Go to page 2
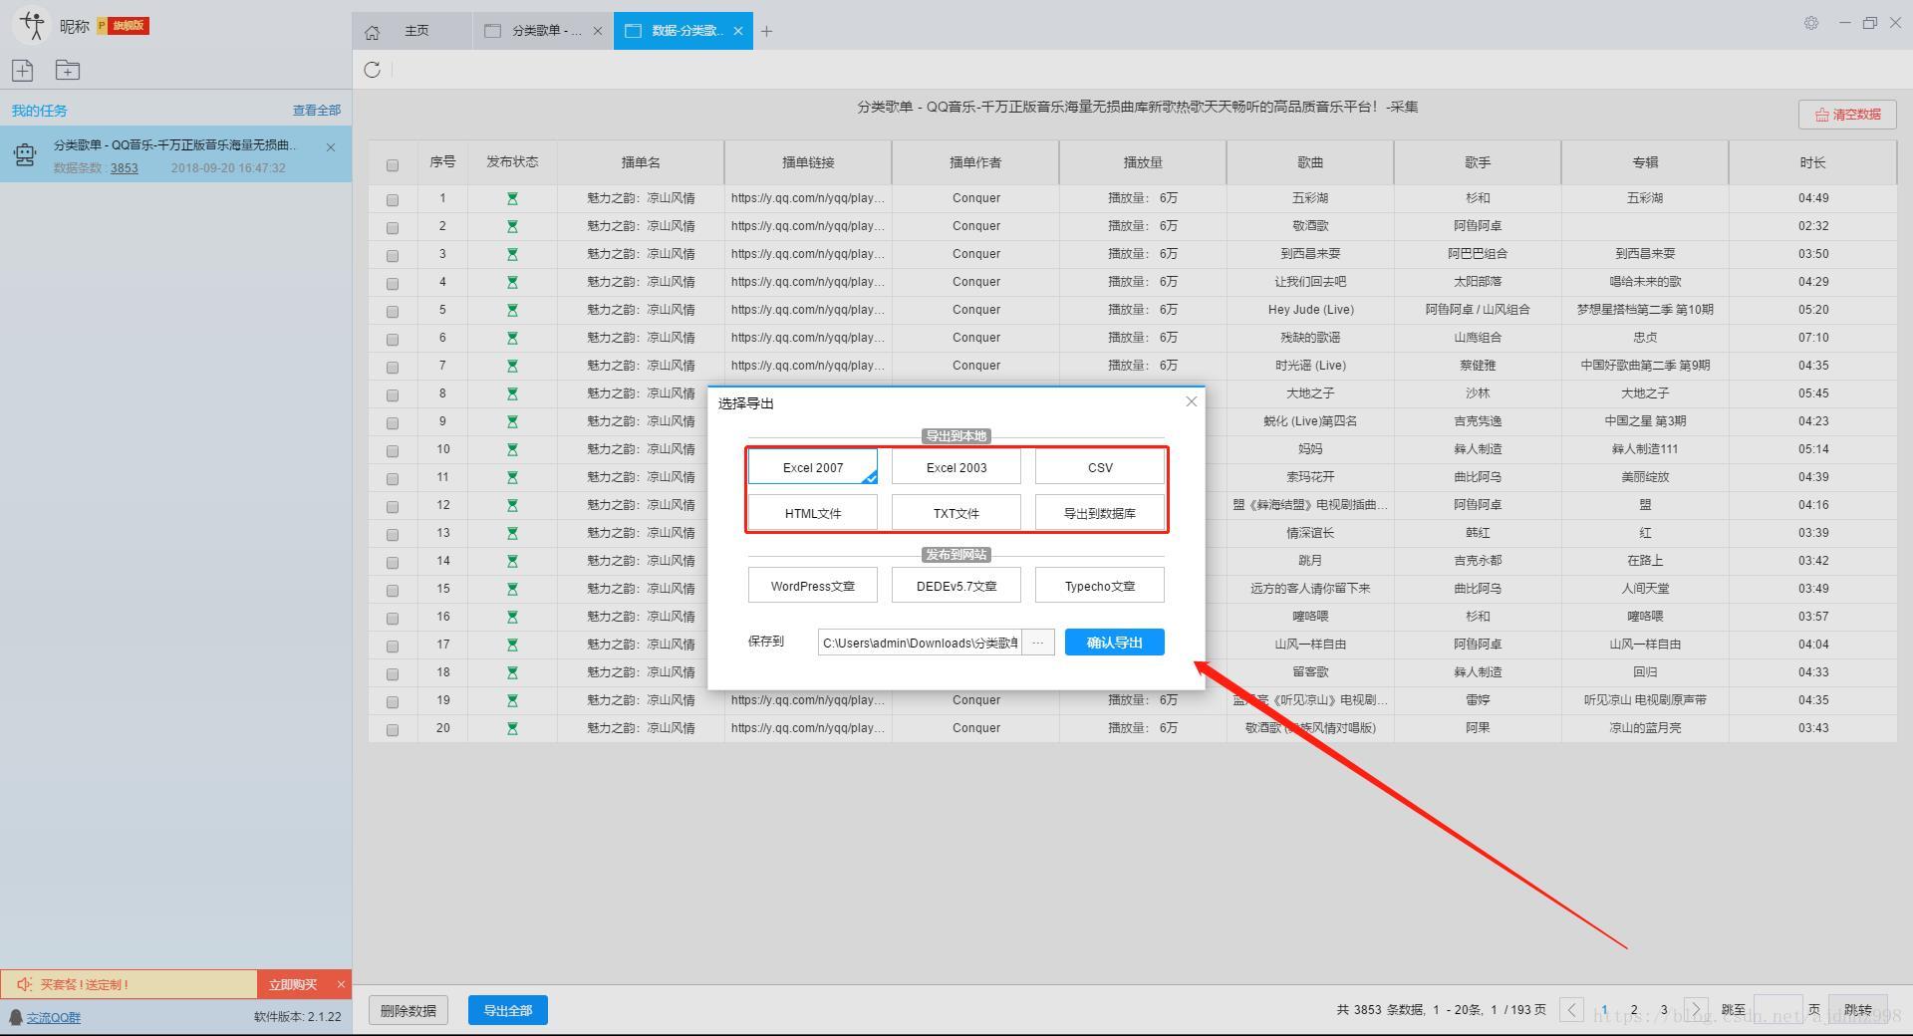The width and height of the screenshot is (1913, 1036). [x=1634, y=1009]
